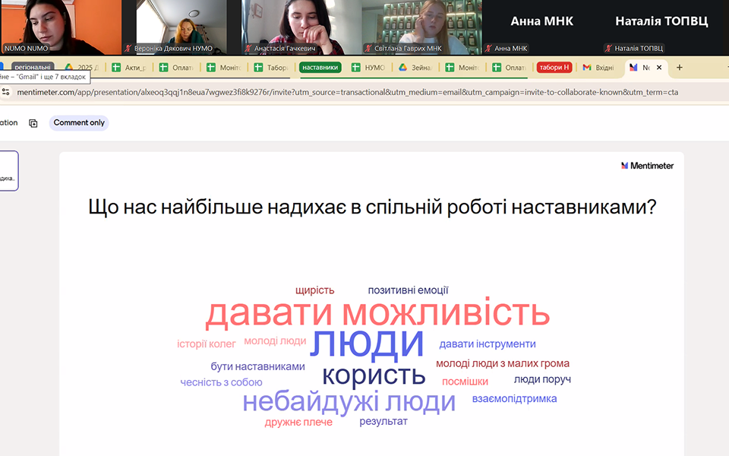Click the pink phrase 'молоді люди'
This screenshot has height=456, width=729.
pos(275,341)
